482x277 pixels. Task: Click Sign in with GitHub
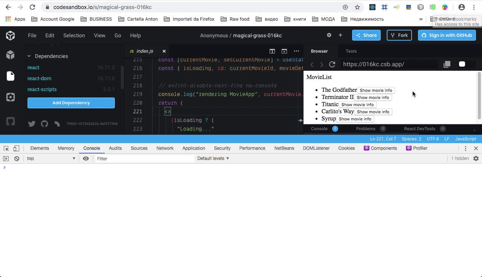click(447, 35)
